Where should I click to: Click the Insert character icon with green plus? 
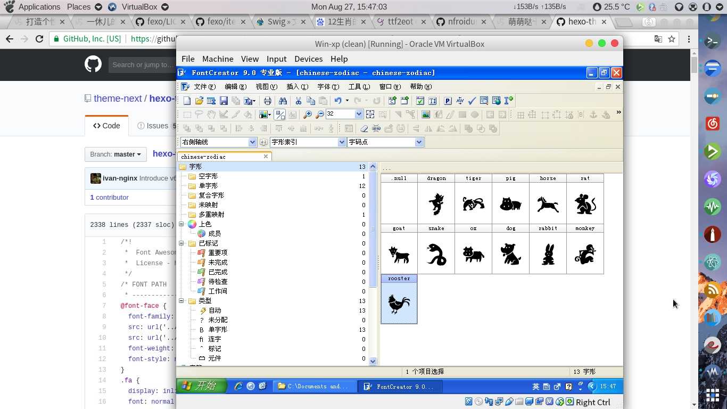click(392, 101)
